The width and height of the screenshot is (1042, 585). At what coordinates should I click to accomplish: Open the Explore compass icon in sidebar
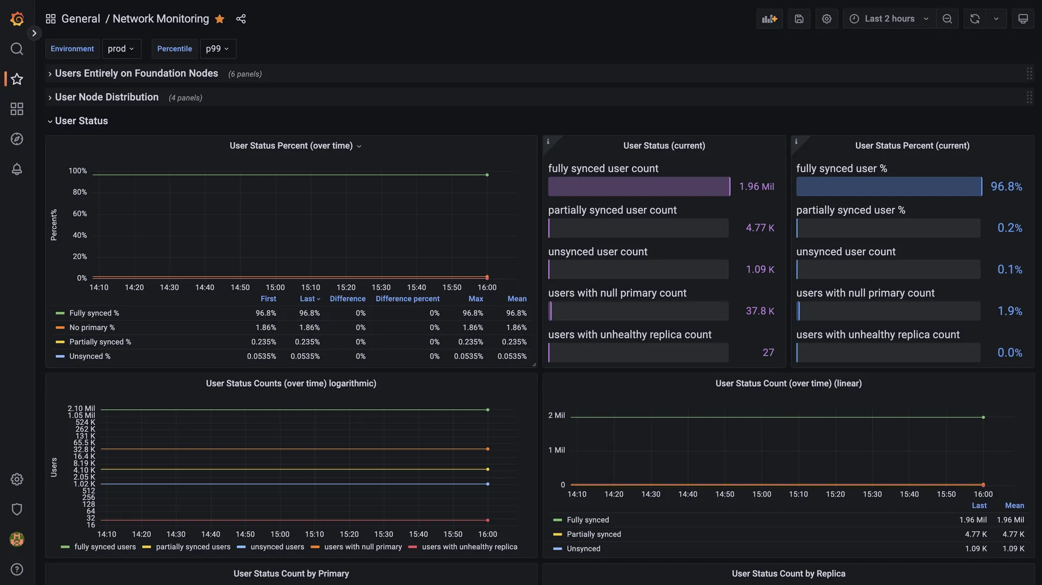(16, 139)
